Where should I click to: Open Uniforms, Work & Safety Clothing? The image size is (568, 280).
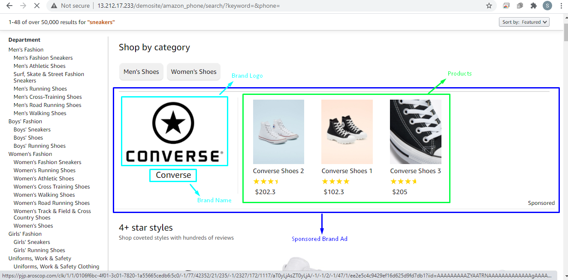pyautogui.click(x=56, y=267)
